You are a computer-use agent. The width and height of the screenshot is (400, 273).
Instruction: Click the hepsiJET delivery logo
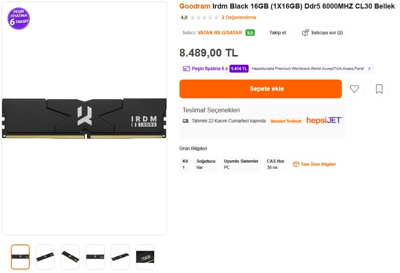click(324, 120)
